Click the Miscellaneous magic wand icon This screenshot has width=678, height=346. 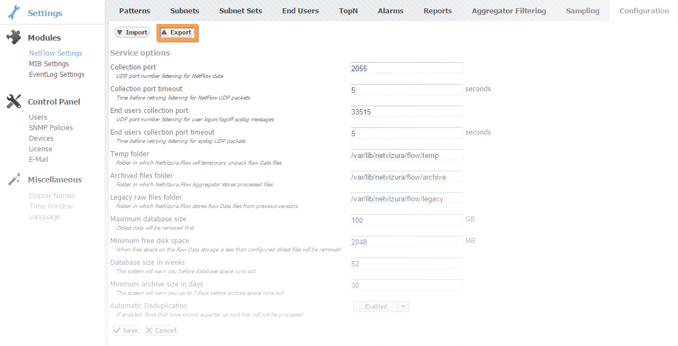(14, 179)
